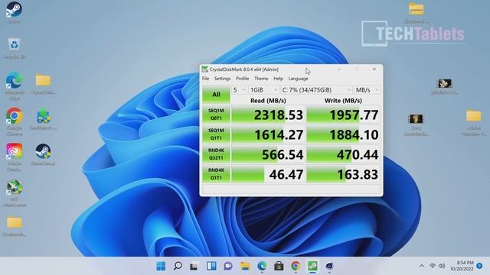
Task: Open the MB/s unit dropdown
Action: click(x=367, y=90)
